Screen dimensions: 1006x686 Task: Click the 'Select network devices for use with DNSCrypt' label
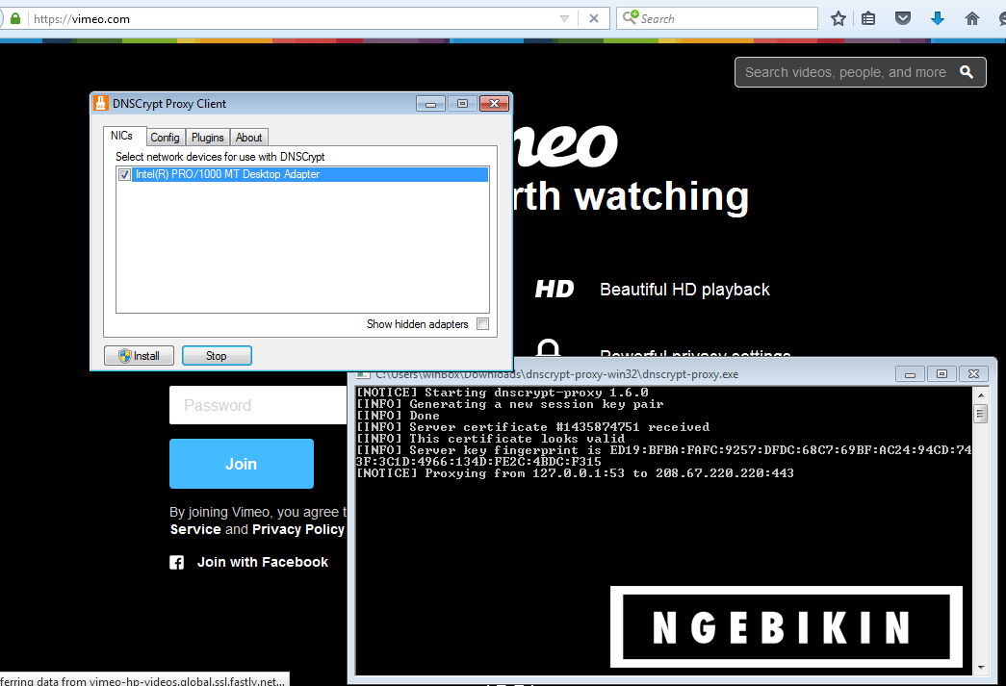tap(220, 157)
